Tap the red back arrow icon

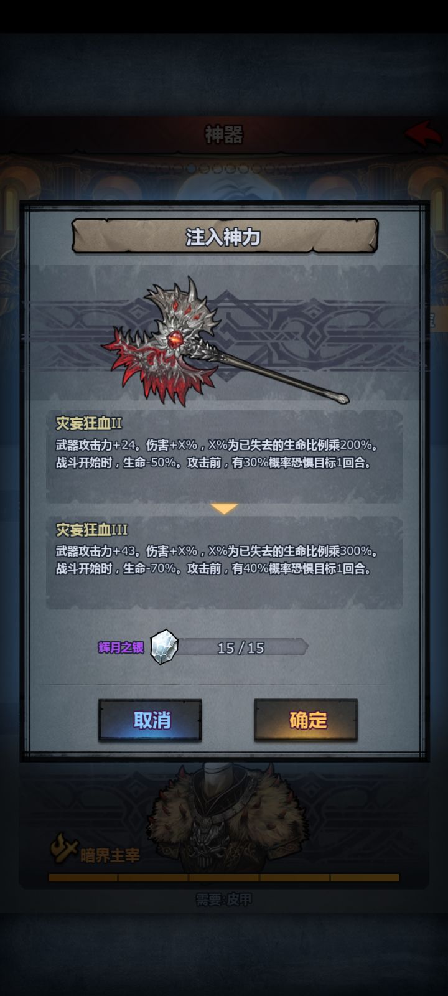[x=424, y=134]
